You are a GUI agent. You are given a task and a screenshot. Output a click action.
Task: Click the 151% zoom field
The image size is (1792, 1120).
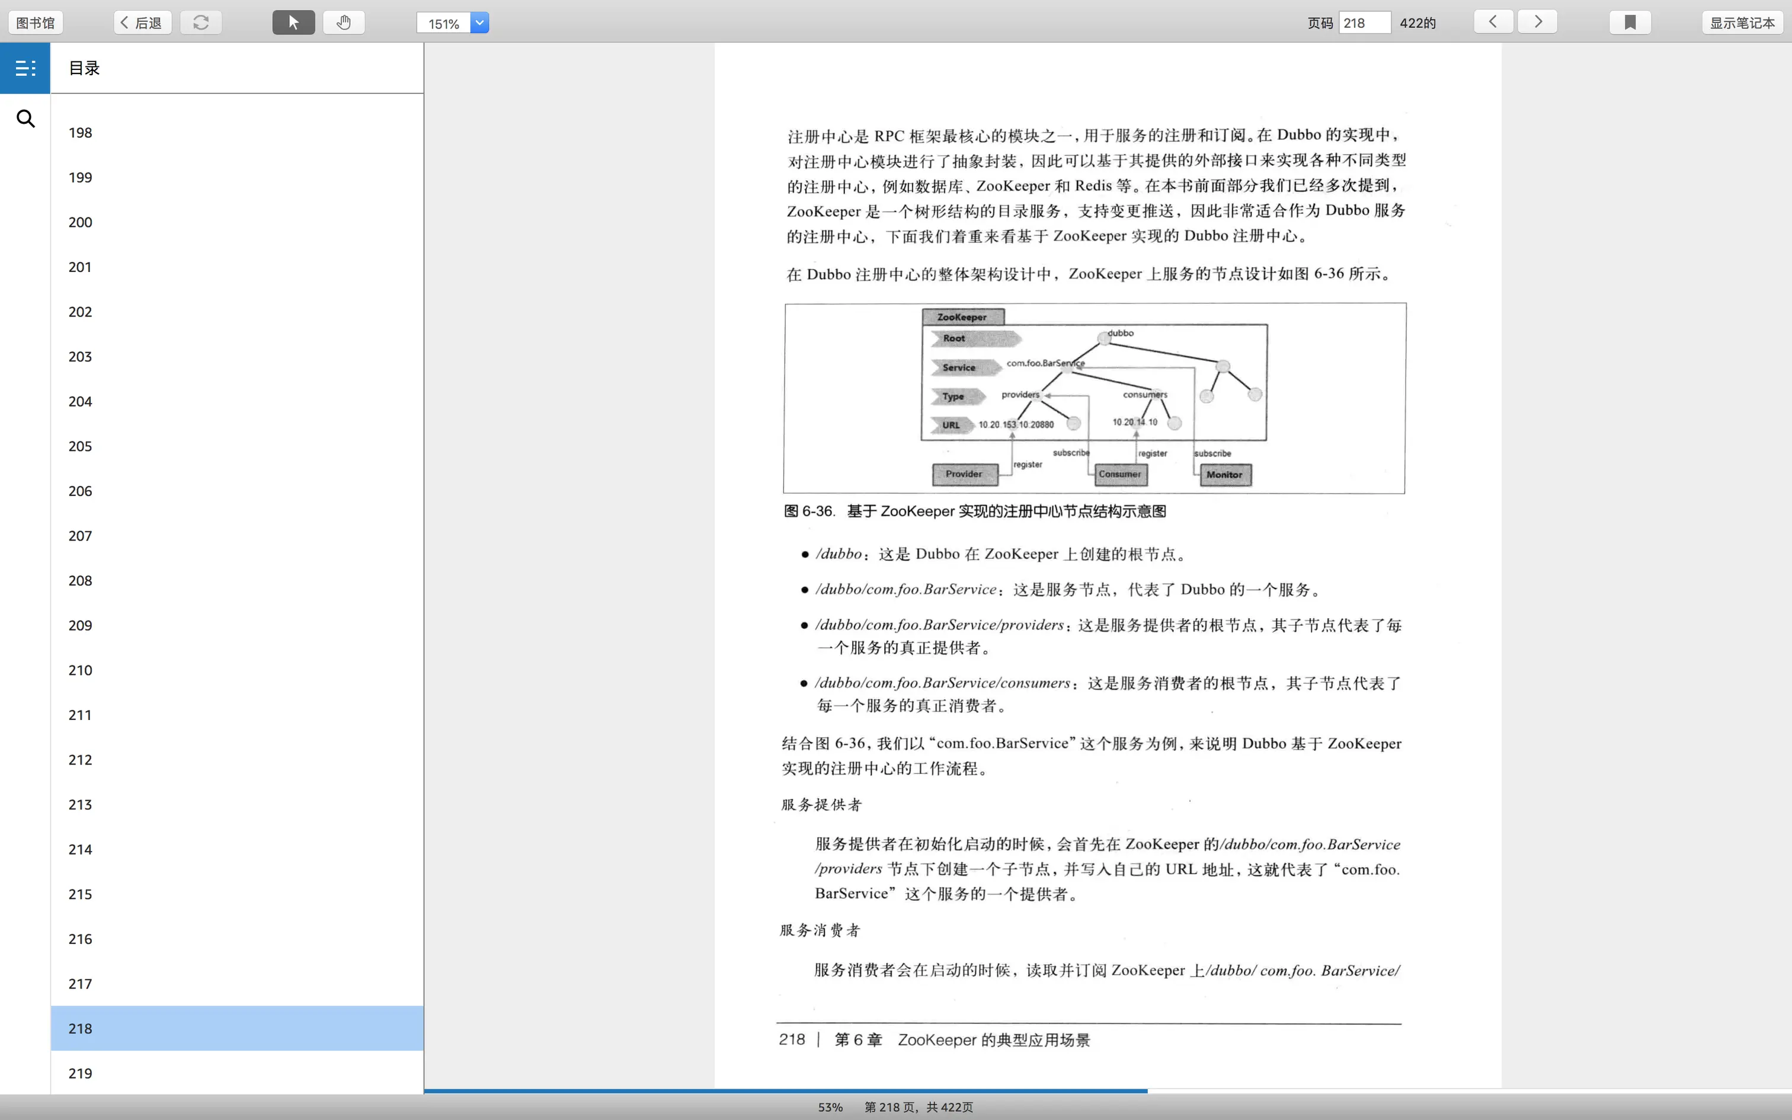click(x=444, y=24)
